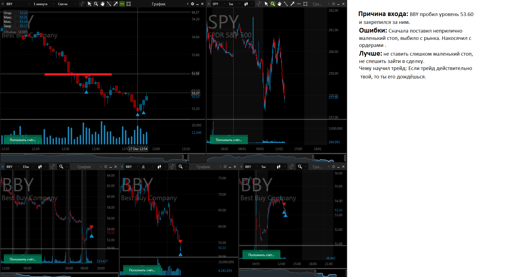Collapse arrow left of gear in BBY 1-minute panel

pyautogui.click(x=188, y=4)
